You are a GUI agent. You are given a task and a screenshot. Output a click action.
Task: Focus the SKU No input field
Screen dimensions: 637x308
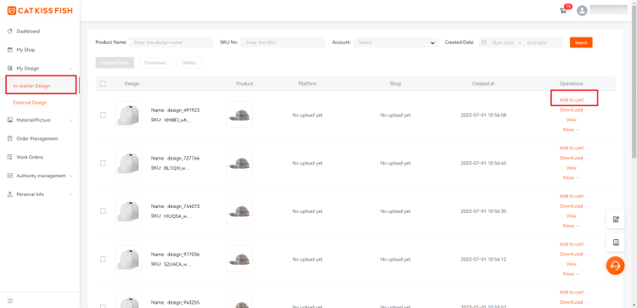click(283, 42)
